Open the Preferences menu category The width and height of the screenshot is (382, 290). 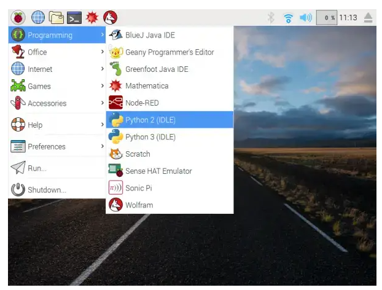pyautogui.click(x=57, y=146)
